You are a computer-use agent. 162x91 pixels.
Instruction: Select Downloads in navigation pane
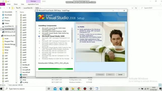click(8, 15)
